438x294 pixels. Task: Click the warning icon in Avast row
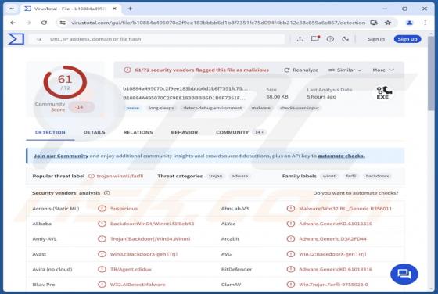pyautogui.click(x=102, y=254)
